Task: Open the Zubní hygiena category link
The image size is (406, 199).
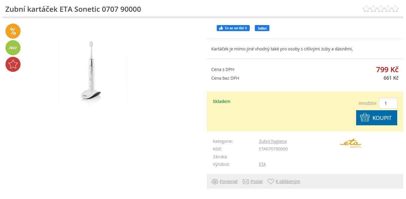Action: [273, 141]
